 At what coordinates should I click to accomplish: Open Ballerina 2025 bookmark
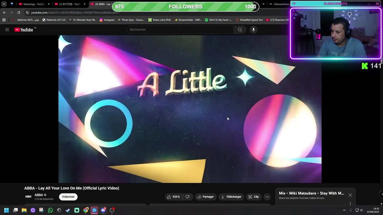pyautogui.click(x=26, y=20)
